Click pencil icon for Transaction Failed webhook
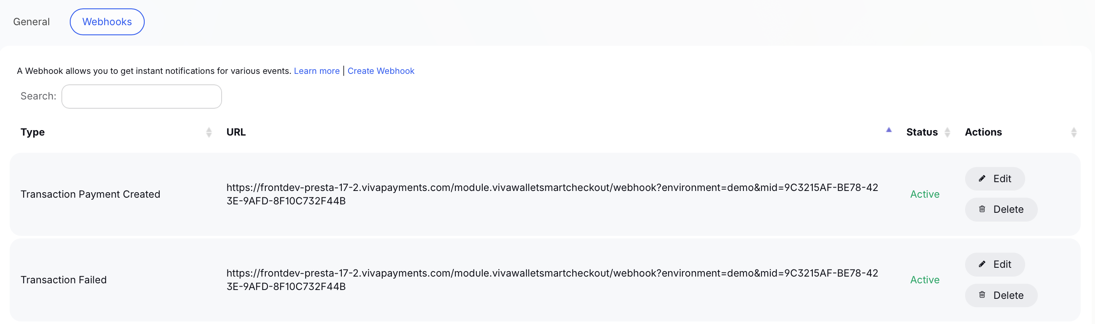1095x324 pixels. tap(982, 264)
